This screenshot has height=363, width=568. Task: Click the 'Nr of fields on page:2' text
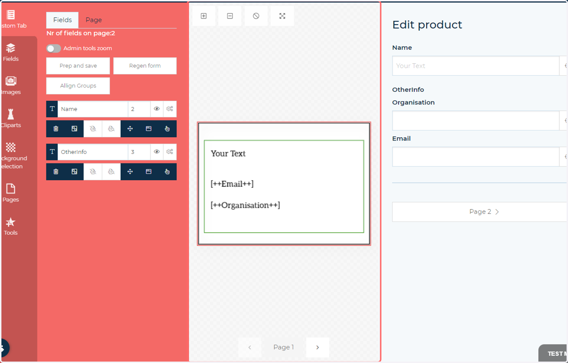tap(81, 33)
